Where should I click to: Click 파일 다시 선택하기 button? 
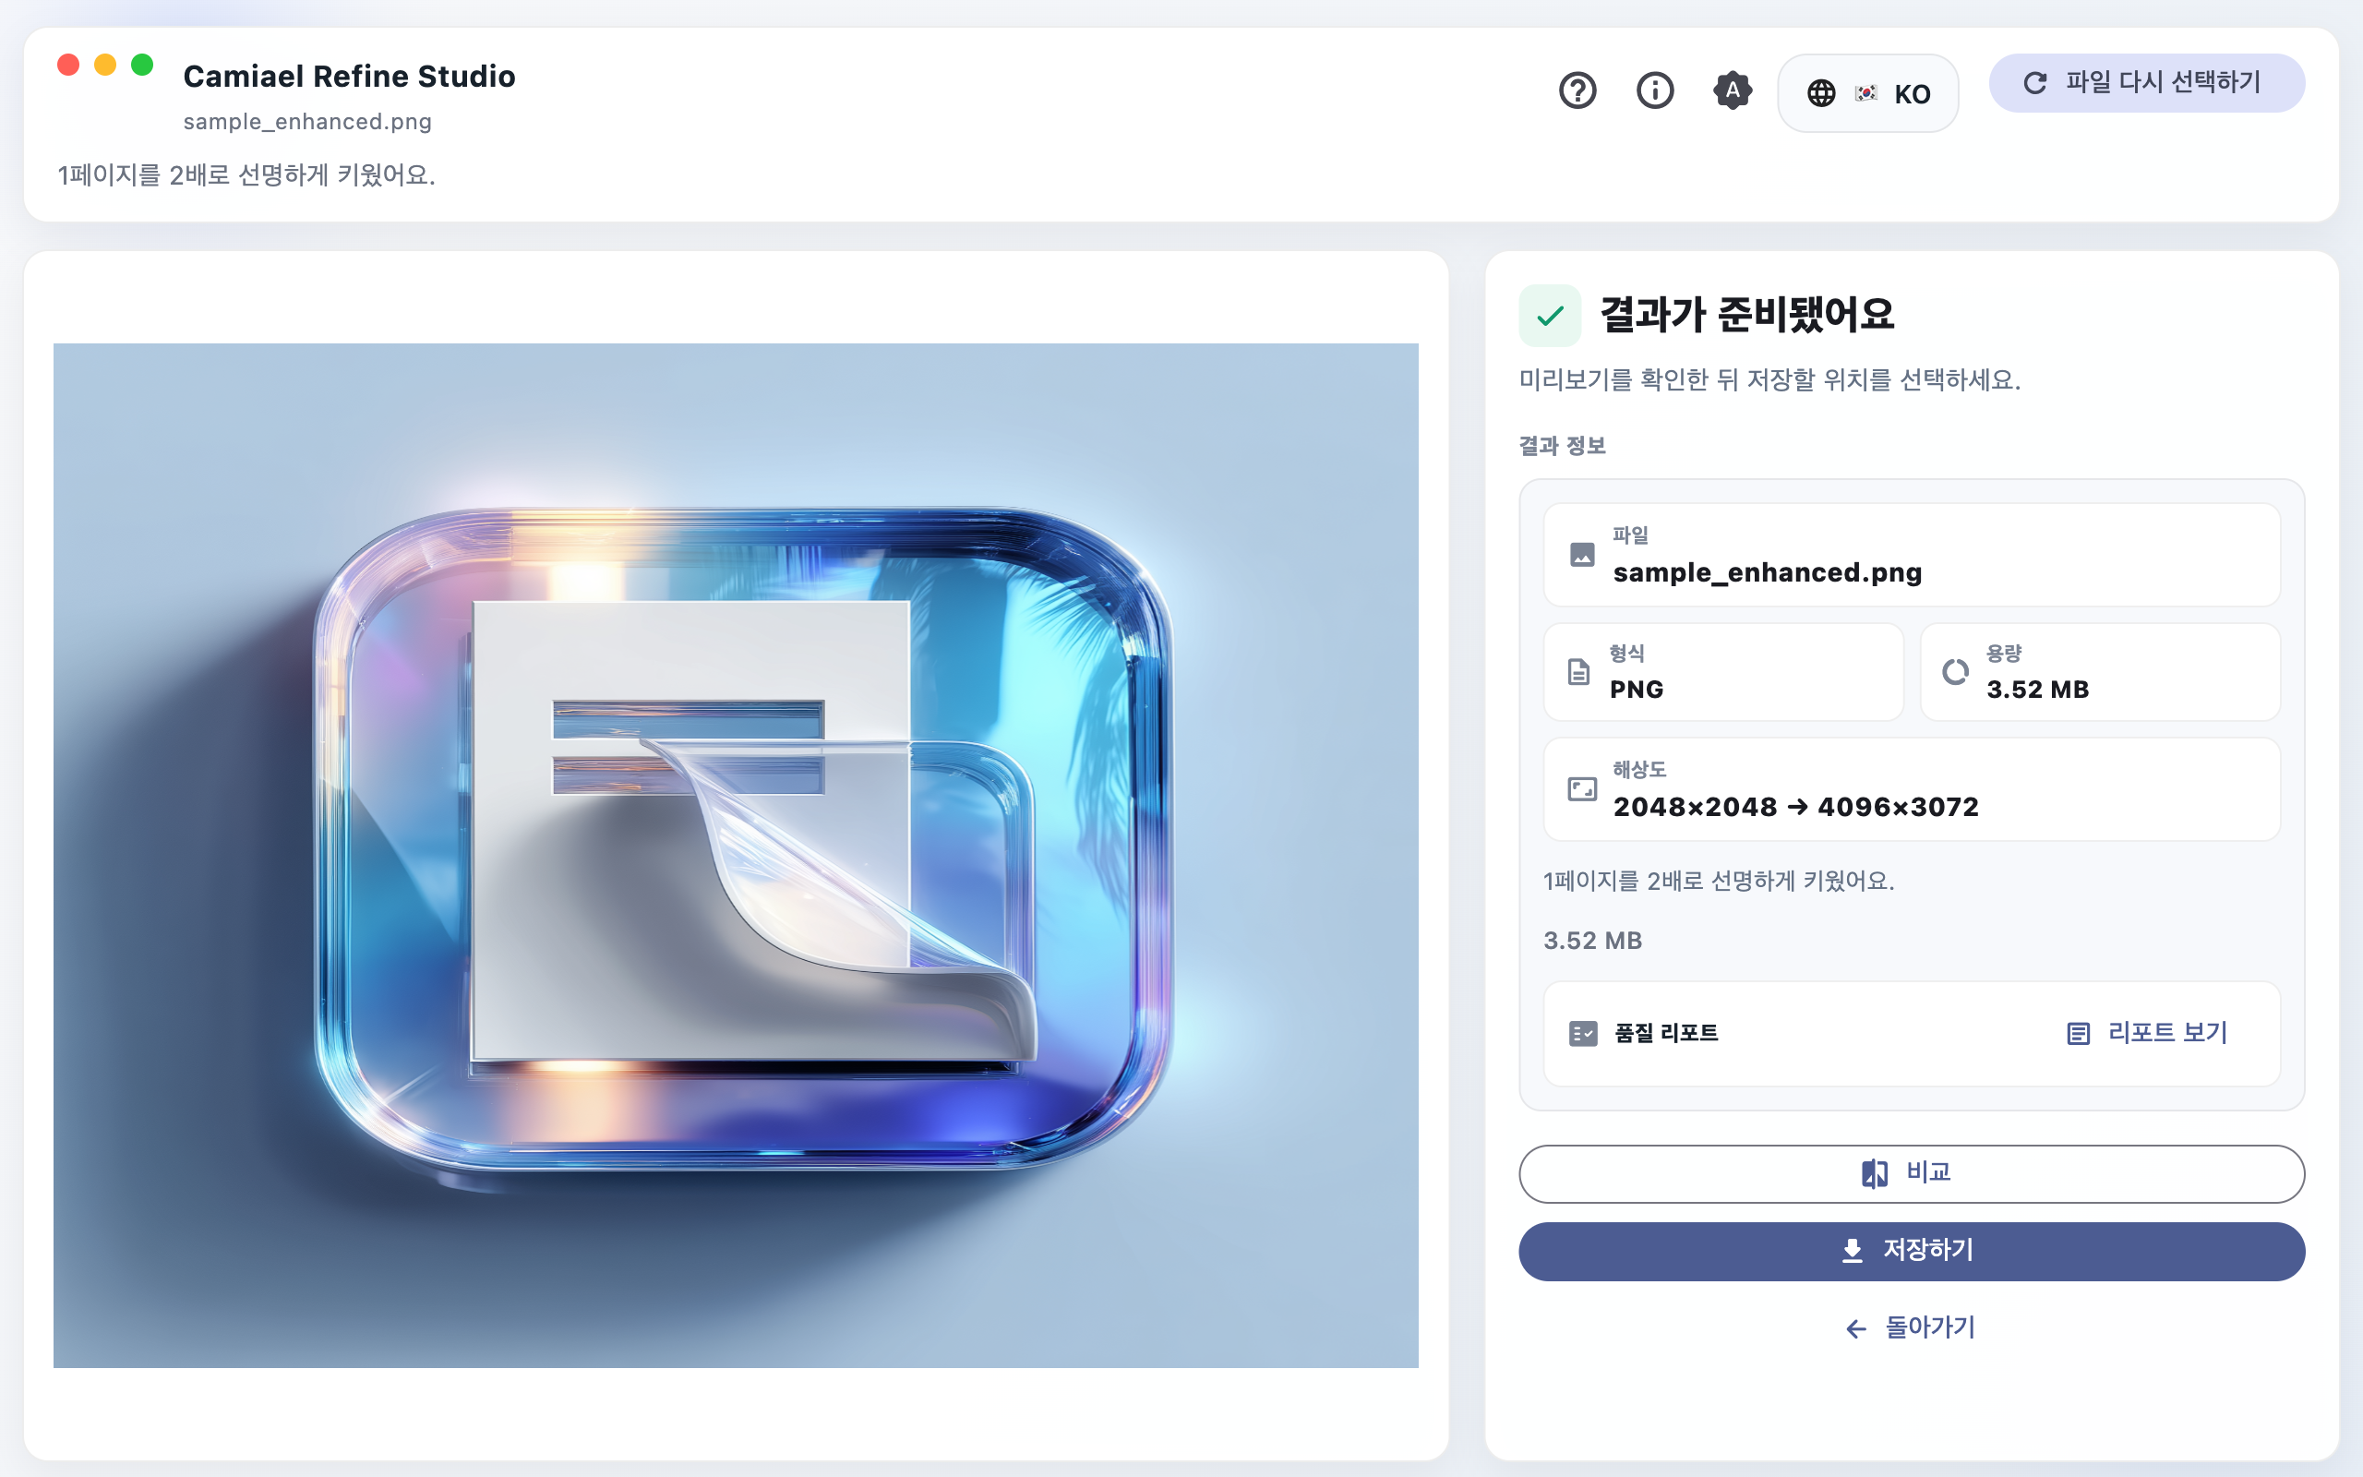tap(2146, 83)
